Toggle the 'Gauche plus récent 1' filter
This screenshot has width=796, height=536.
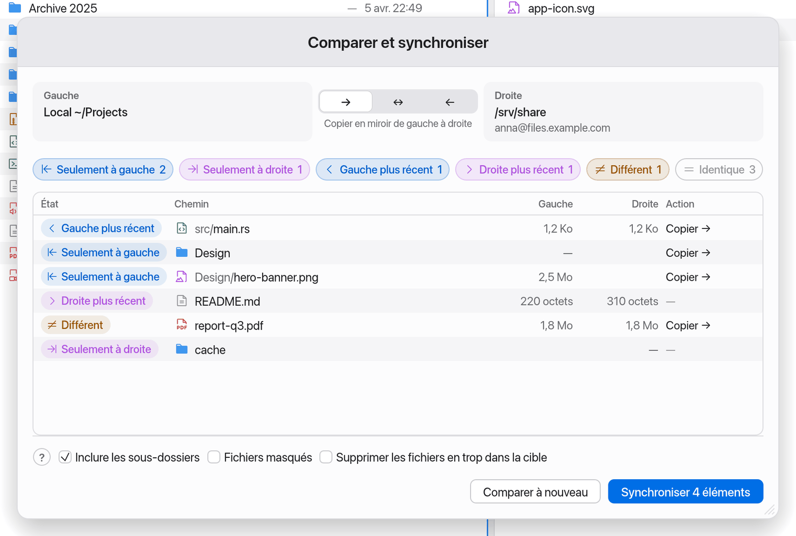(383, 170)
